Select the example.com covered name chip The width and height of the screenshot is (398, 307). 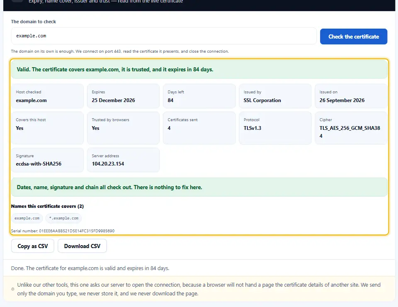coord(27,218)
